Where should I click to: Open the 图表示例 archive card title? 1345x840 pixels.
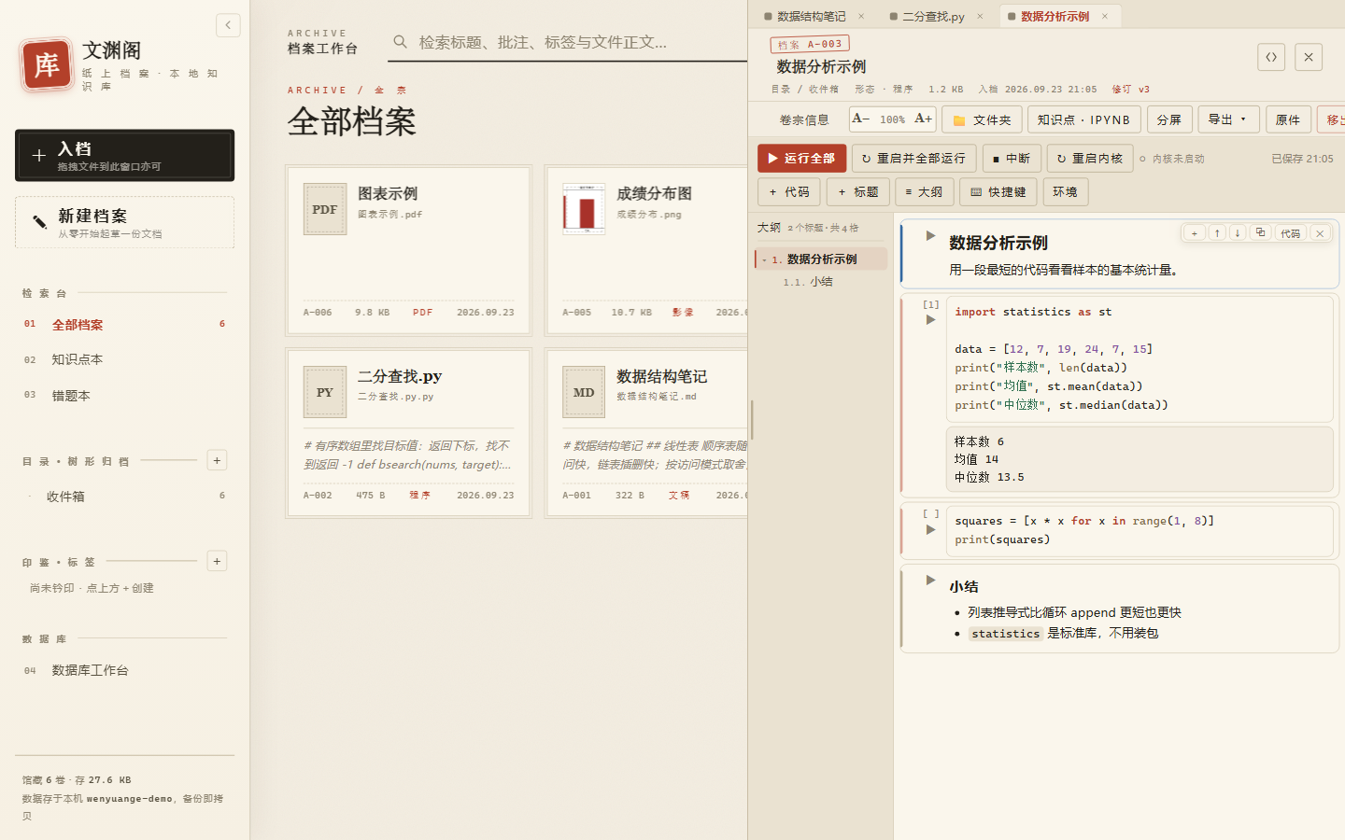click(x=388, y=193)
